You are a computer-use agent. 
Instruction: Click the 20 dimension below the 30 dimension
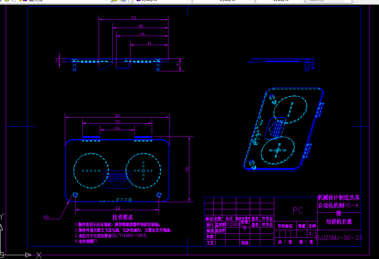(x=117, y=122)
